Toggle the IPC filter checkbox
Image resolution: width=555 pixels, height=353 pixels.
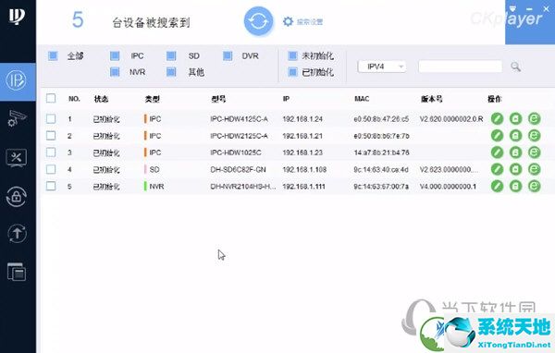[115, 55]
